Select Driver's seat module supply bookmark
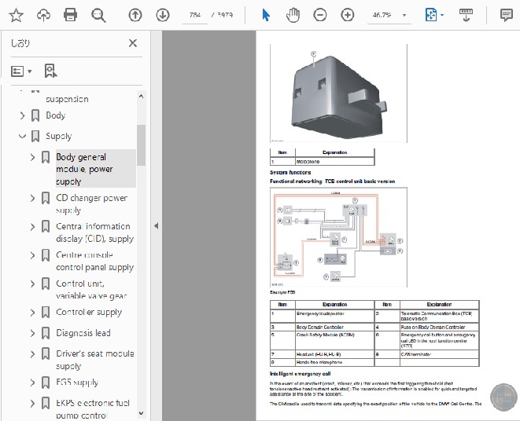 95,360
